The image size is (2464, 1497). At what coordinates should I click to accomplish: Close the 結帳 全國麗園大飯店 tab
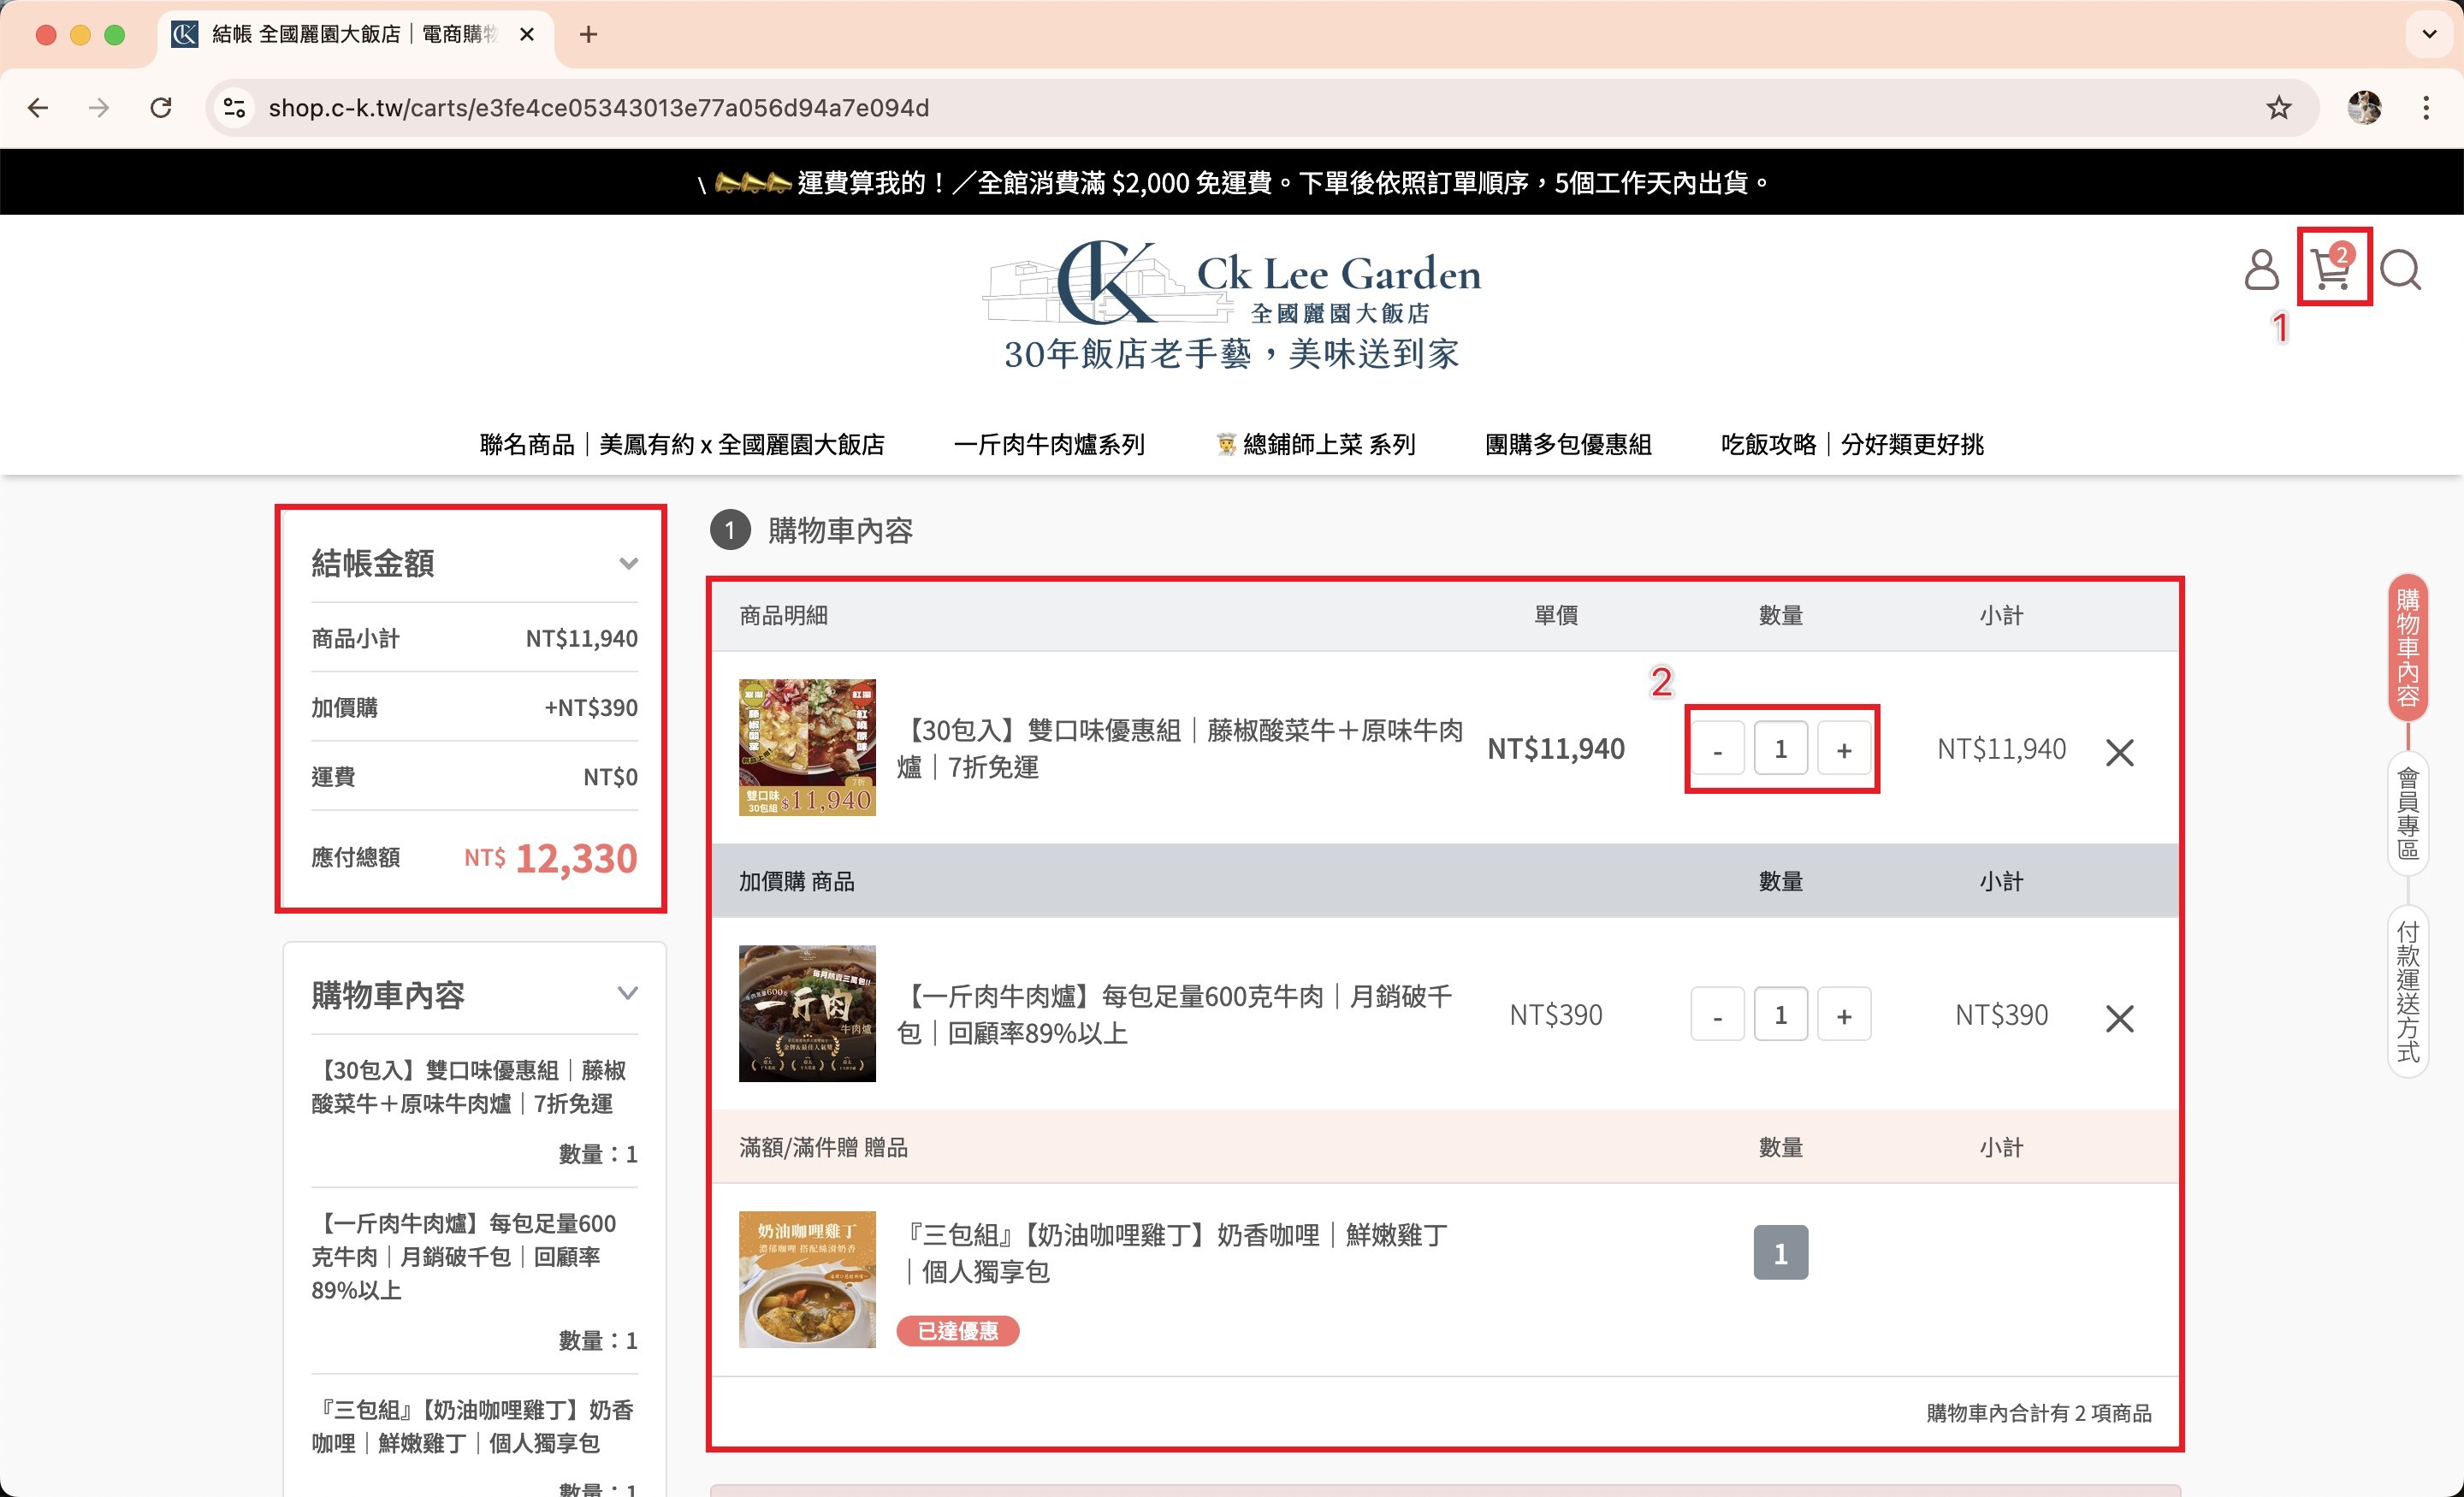click(528, 35)
